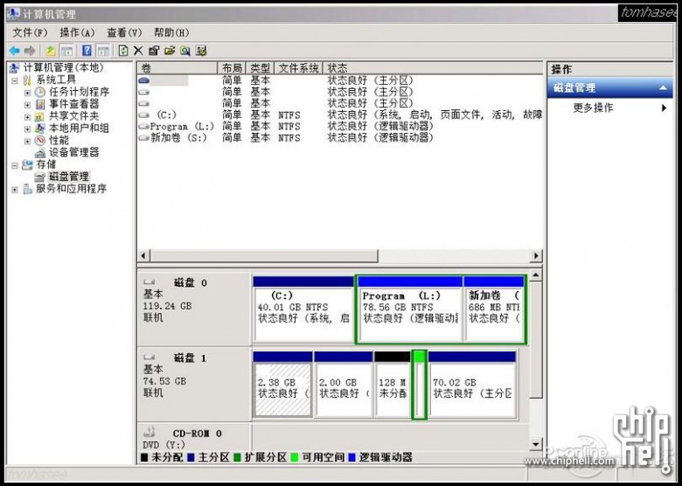Collapse the 存储 tree node
Screen dimensions: 682x486
tap(15, 165)
